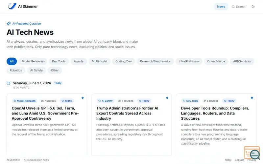Screen dimensions: 263x164
Task: Filter by Dev Tools category chip
Action: click(x=59, y=61)
